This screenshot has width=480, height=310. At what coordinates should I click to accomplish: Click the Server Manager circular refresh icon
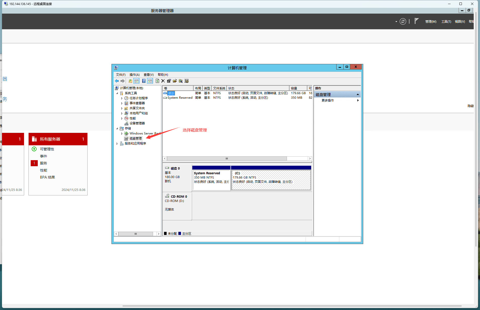(x=403, y=21)
